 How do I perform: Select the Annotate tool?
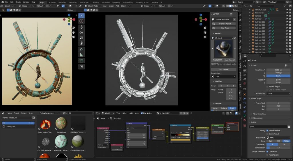tap(81, 49)
